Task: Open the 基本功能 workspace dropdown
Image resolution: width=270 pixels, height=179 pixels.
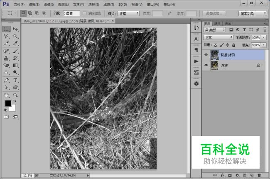Action: [253, 13]
